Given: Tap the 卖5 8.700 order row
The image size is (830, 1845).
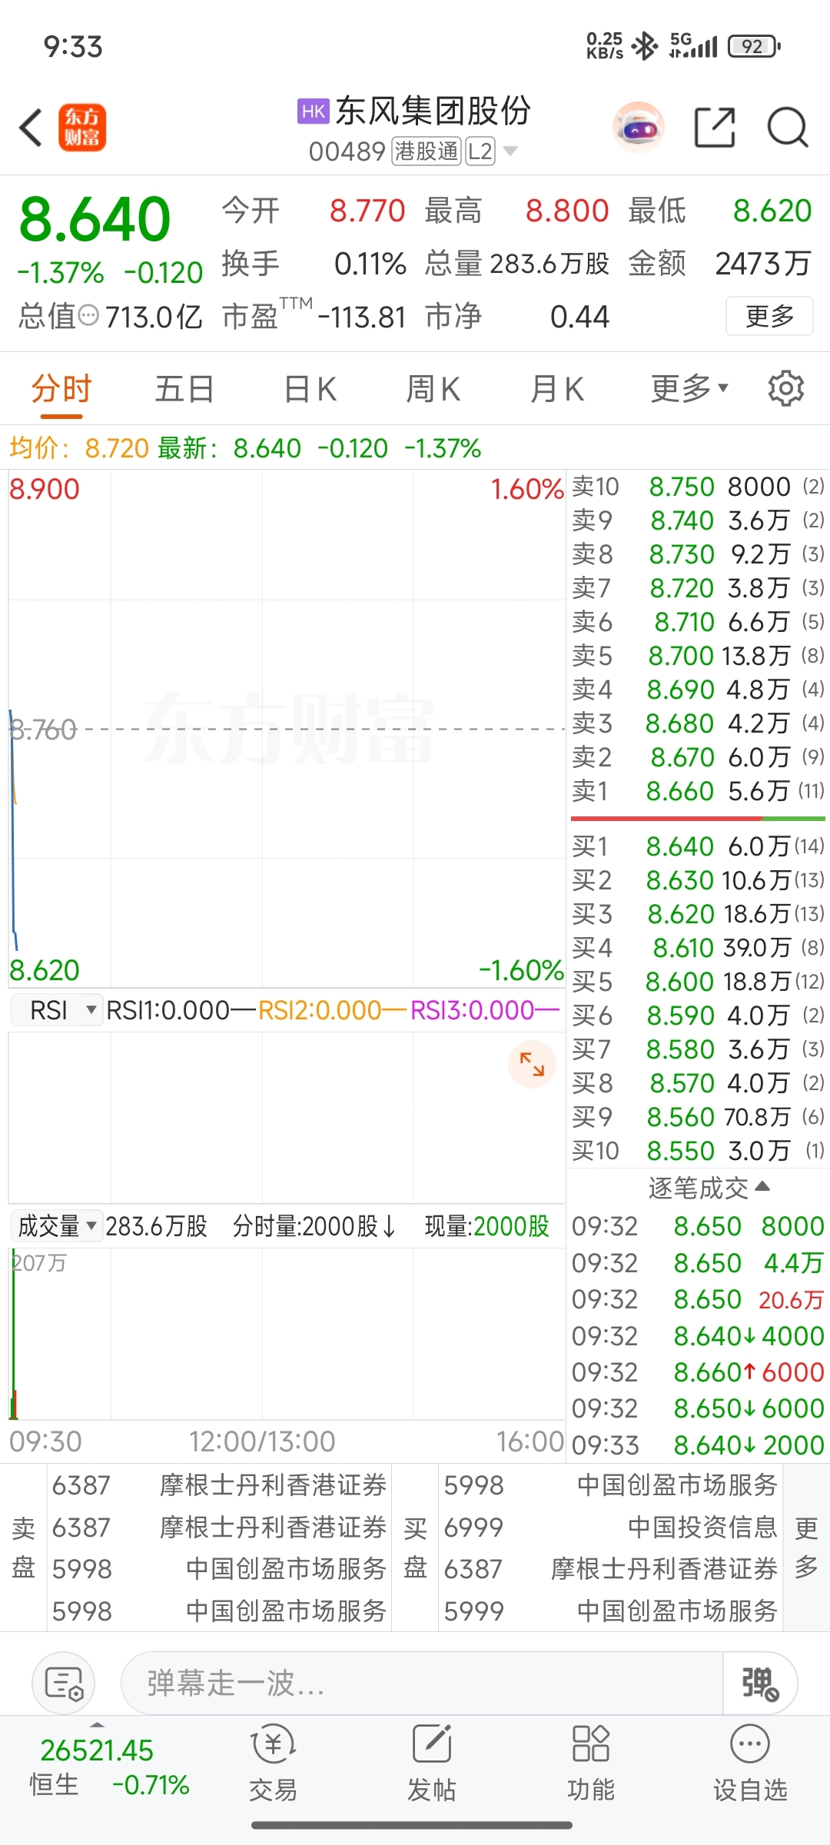Looking at the screenshot, I should click(698, 656).
